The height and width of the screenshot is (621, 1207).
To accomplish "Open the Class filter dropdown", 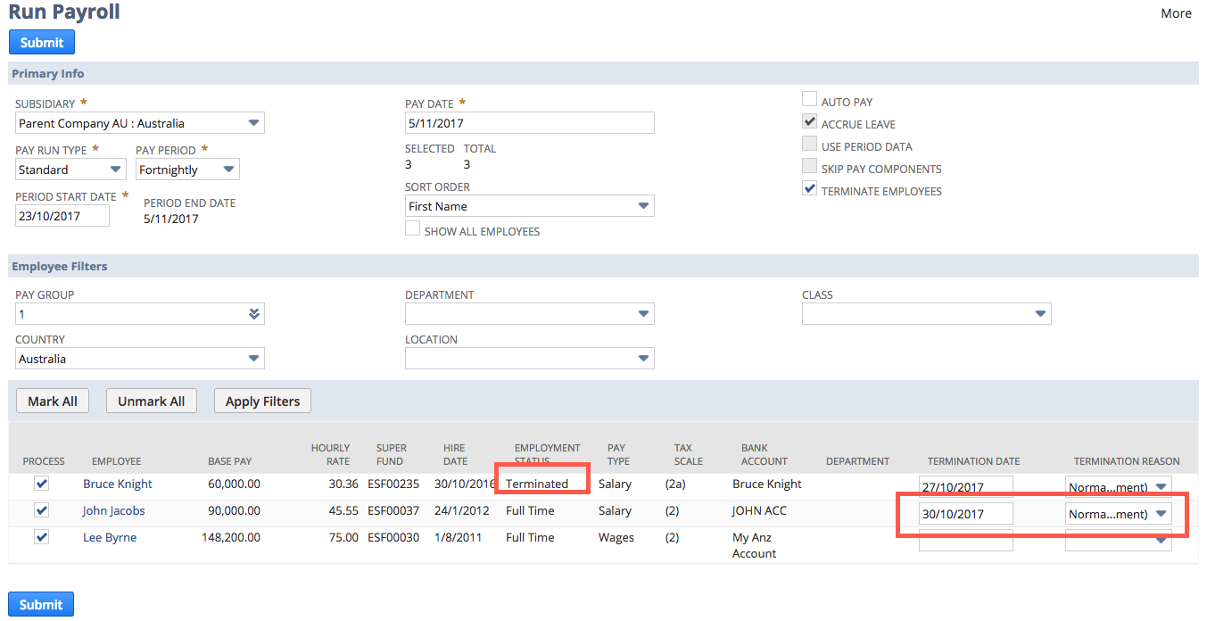I will [1040, 313].
